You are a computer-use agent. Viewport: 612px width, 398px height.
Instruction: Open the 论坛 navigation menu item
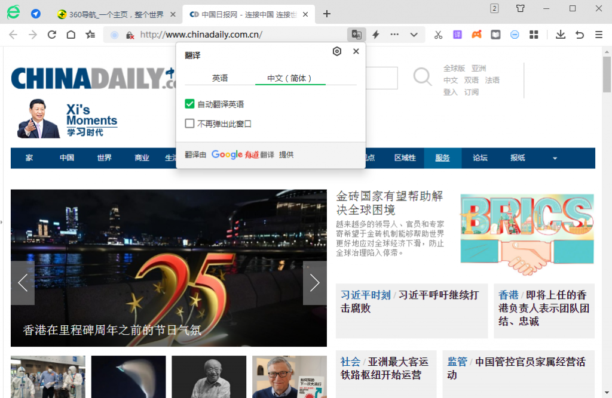480,158
